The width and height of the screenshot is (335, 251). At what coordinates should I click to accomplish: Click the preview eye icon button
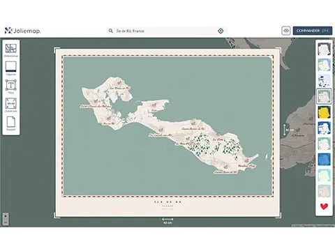pos(286,31)
